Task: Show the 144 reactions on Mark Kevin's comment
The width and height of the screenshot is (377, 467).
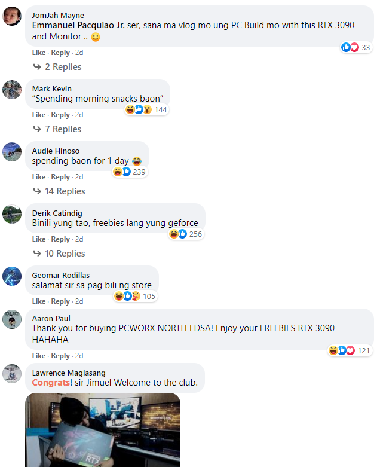Action: (x=146, y=110)
